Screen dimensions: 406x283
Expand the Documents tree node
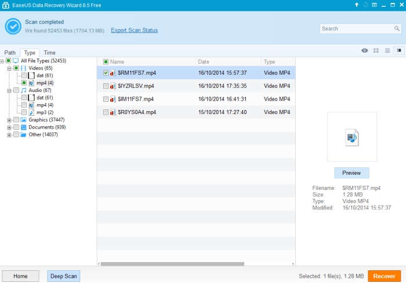[x=9, y=128]
